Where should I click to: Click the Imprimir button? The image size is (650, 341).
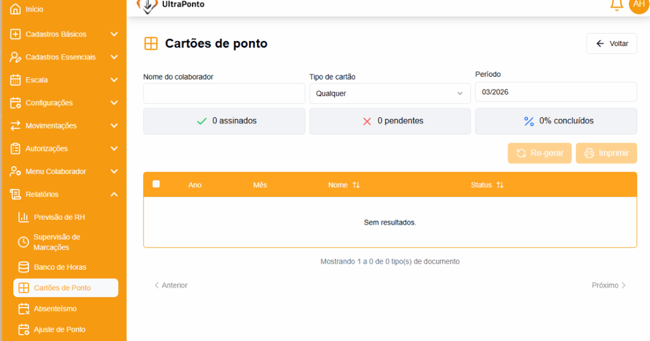click(x=606, y=153)
